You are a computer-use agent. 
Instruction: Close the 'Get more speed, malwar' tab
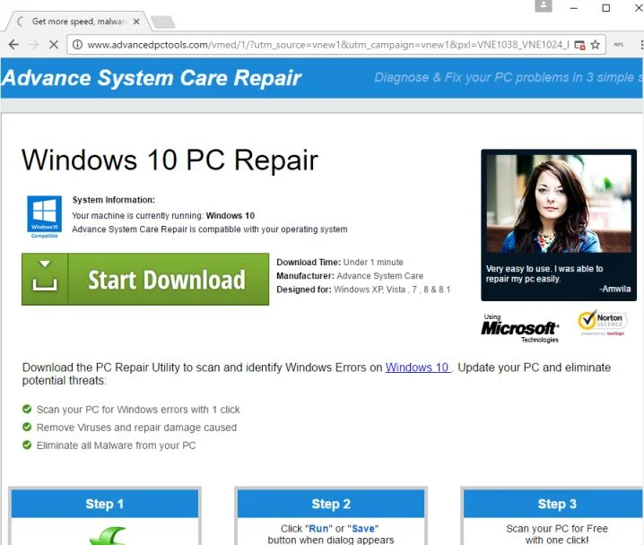(136, 22)
